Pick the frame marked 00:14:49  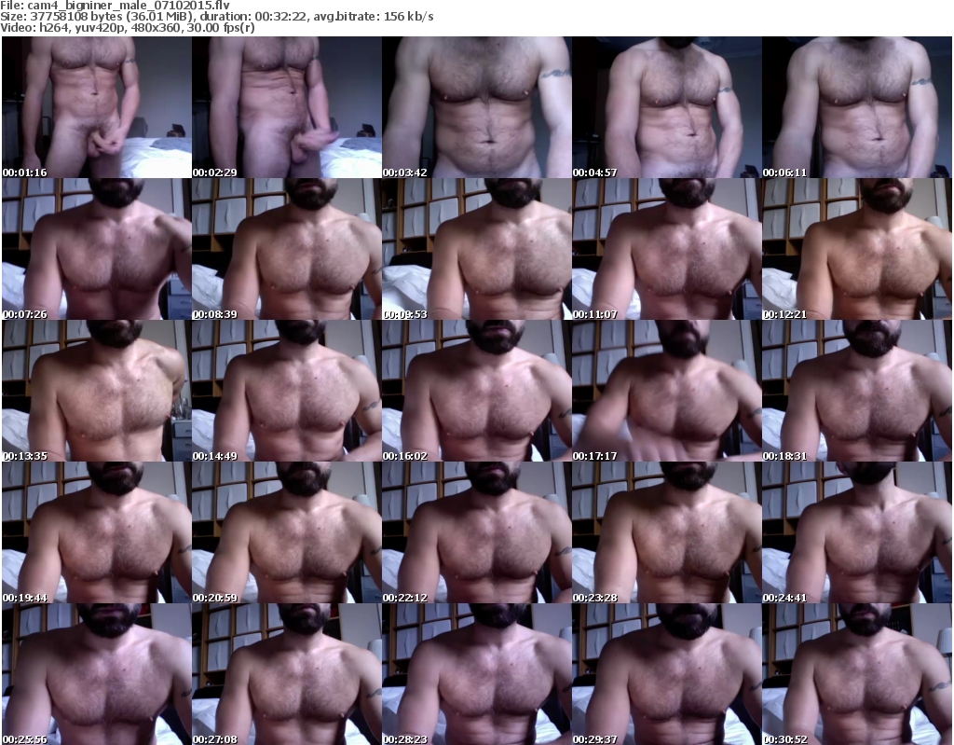pos(287,391)
